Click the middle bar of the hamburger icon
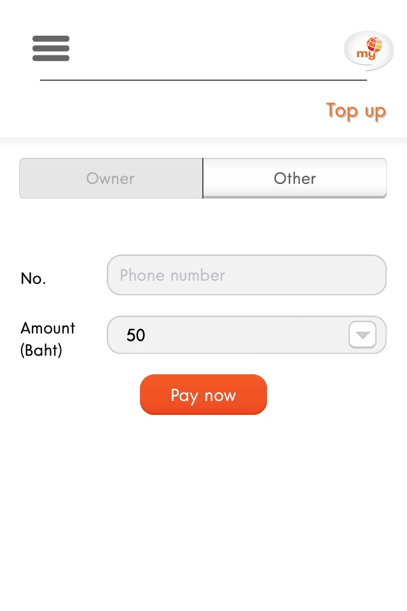 pyautogui.click(x=51, y=48)
